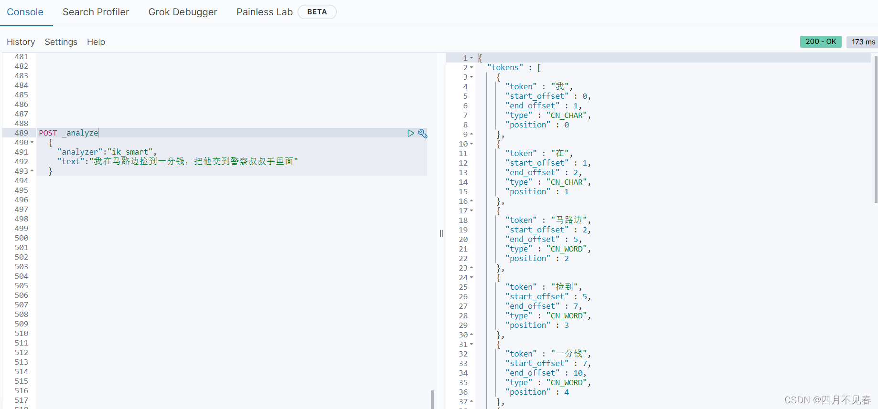Fold the token object at output line 10
878x409 pixels.
point(471,144)
